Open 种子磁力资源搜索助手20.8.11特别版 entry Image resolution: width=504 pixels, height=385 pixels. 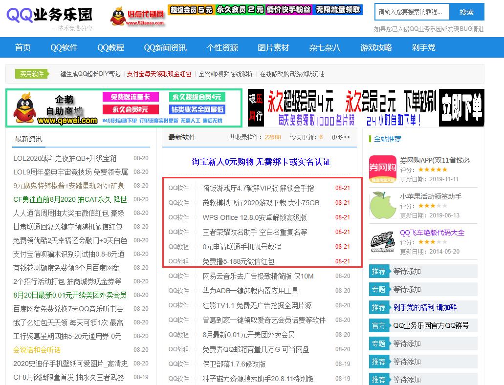[x=258, y=379]
